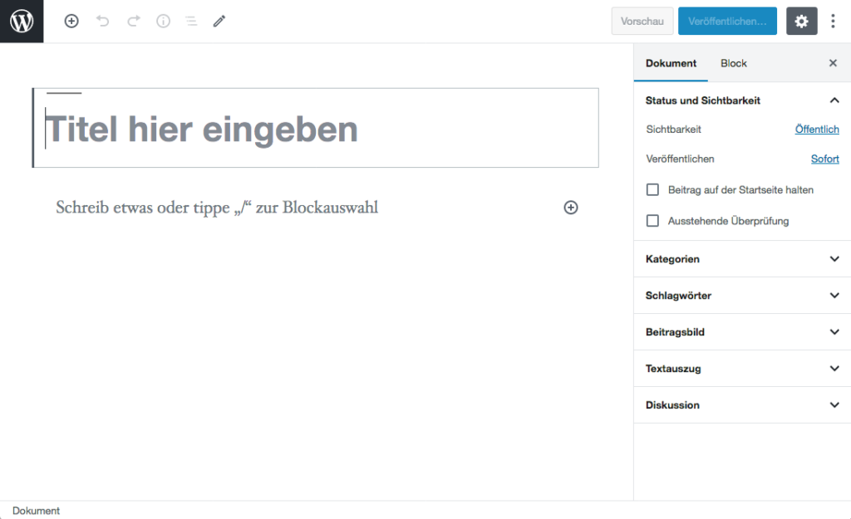Viewport: 851px width, 519px height.
Task: Expand the Textauszug panel
Action: coord(742,368)
